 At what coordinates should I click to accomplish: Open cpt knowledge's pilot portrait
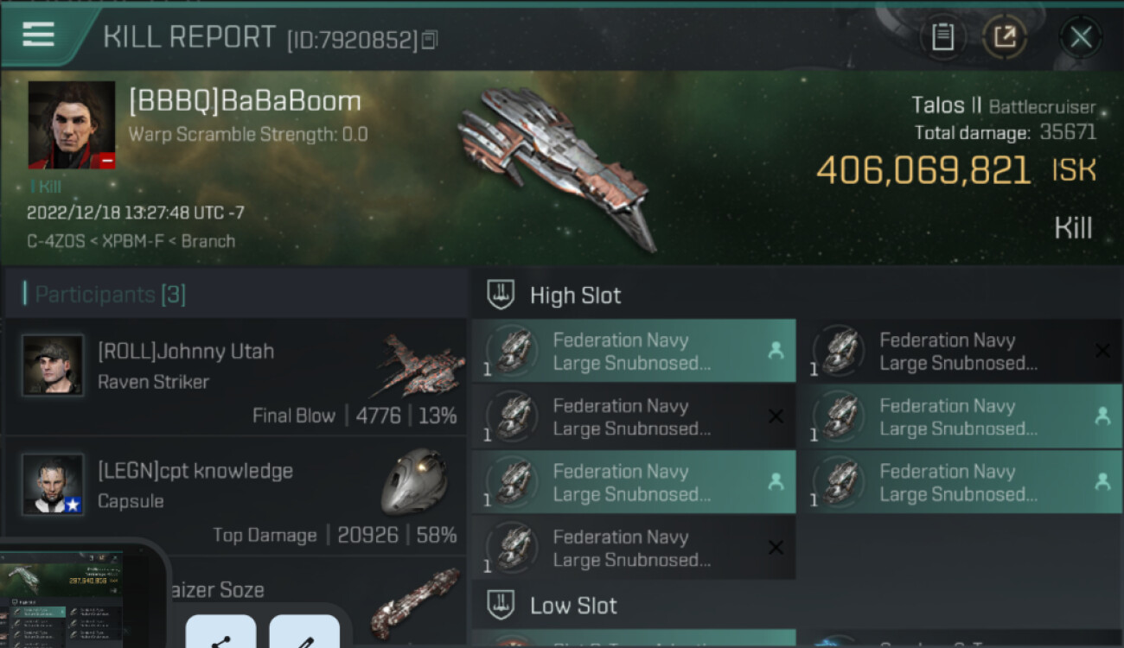coord(54,485)
